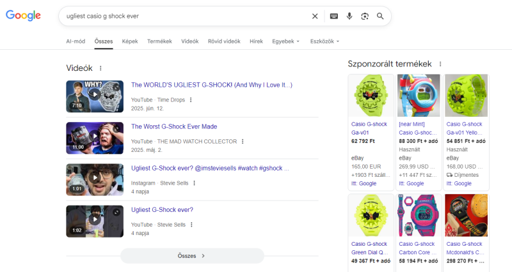Open Casio G-shock Mcdonald's product link
512x272 pixels.
click(x=465, y=248)
